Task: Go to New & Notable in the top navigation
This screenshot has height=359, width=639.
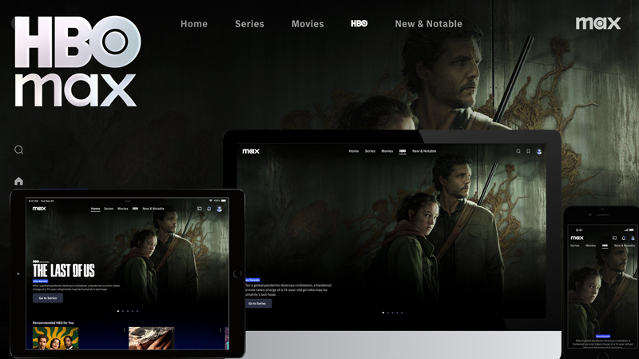Action: tap(428, 24)
